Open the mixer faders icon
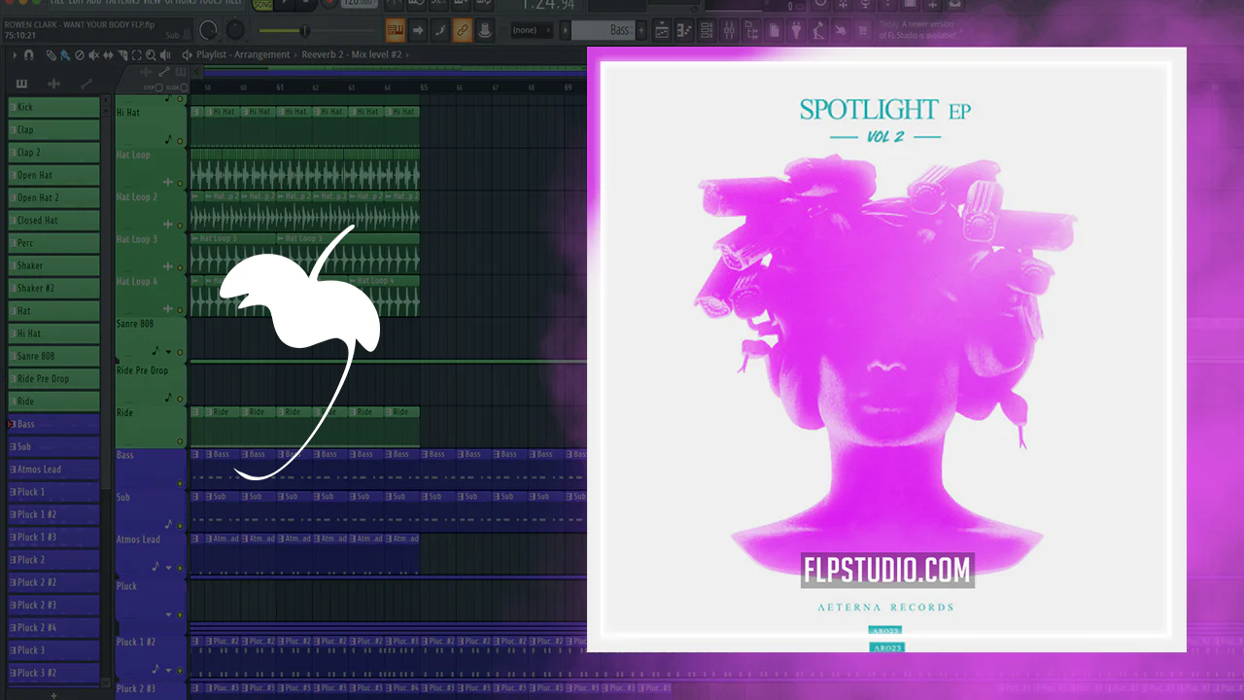 (730, 30)
